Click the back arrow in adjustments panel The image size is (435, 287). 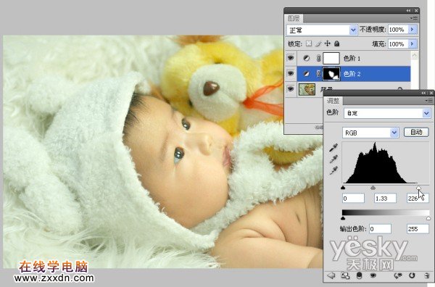pyautogui.click(x=331, y=275)
